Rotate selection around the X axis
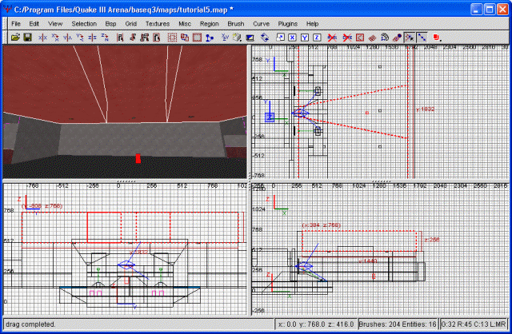 55,38
